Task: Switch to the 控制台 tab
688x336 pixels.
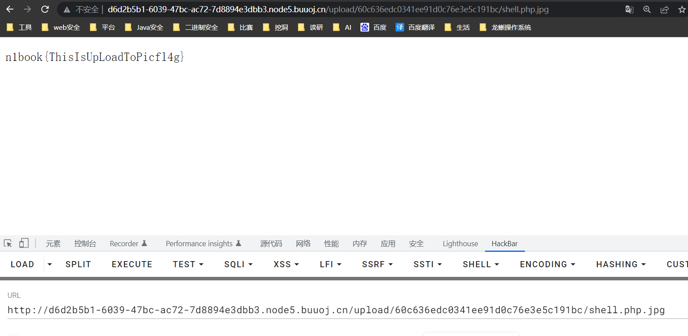Action: point(85,244)
